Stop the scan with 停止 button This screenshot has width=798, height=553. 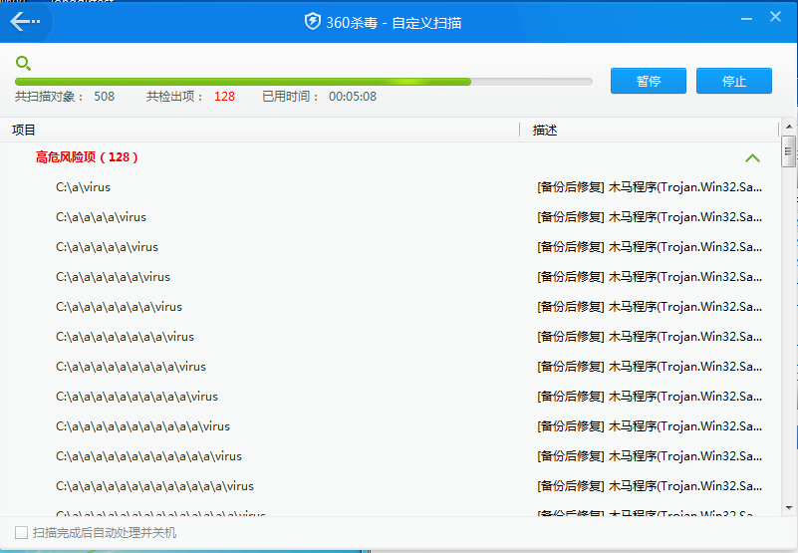coord(734,81)
